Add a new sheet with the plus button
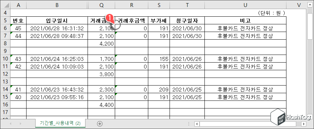Viewport: 314px width, 129px height. point(100,124)
